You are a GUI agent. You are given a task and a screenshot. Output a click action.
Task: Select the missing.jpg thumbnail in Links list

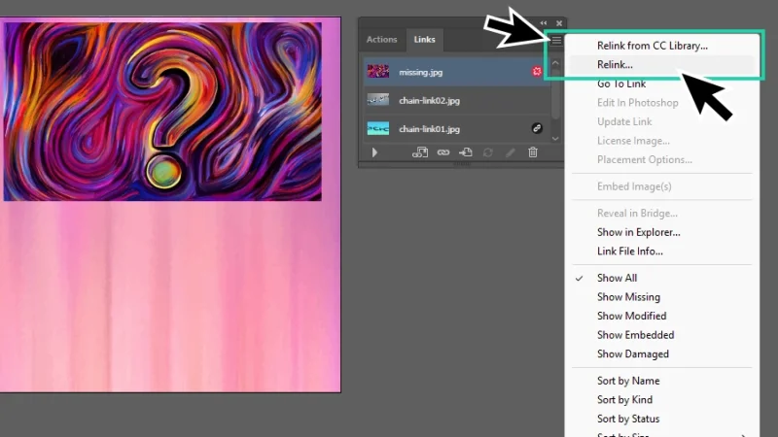pos(377,72)
